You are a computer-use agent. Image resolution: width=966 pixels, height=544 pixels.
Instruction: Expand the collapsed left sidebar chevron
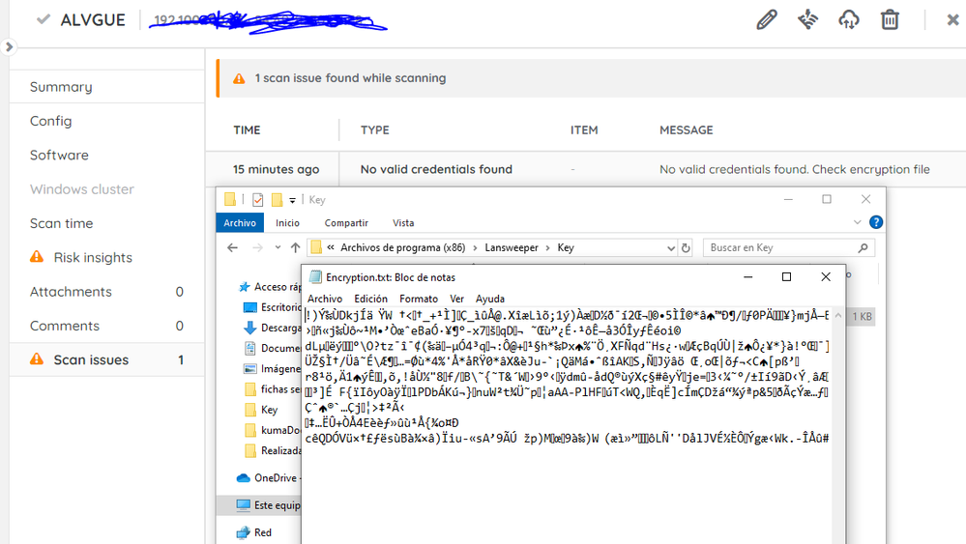pyautogui.click(x=9, y=46)
